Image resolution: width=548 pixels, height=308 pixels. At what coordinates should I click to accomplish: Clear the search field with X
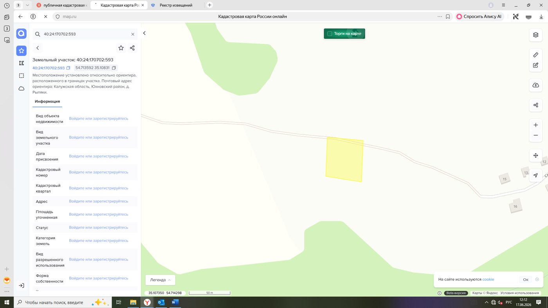(x=133, y=34)
